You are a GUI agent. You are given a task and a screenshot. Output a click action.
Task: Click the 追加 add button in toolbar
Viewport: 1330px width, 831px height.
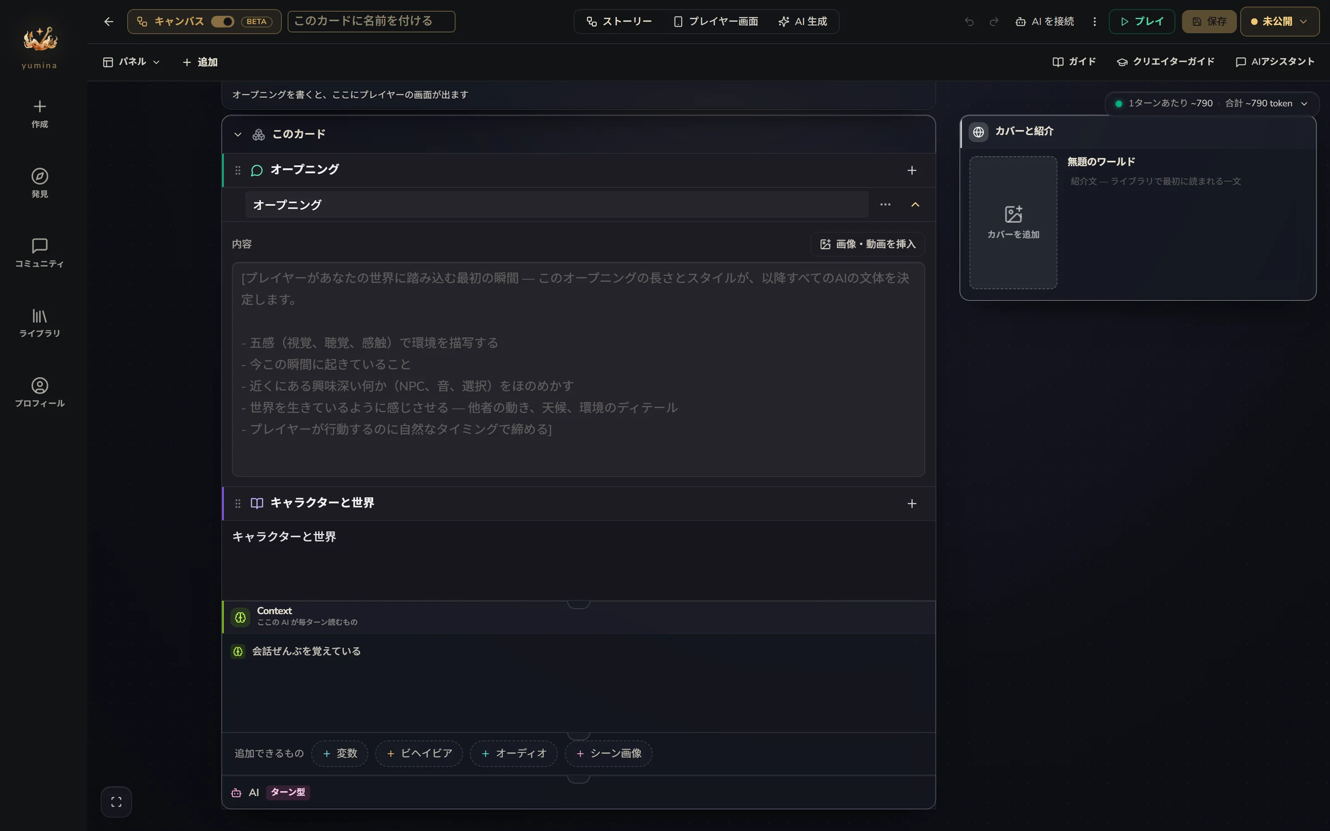pos(200,62)
